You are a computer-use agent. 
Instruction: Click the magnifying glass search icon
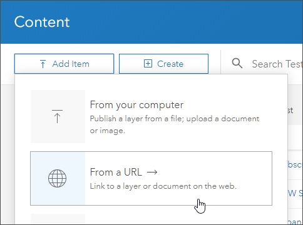[x=237, y=63]
